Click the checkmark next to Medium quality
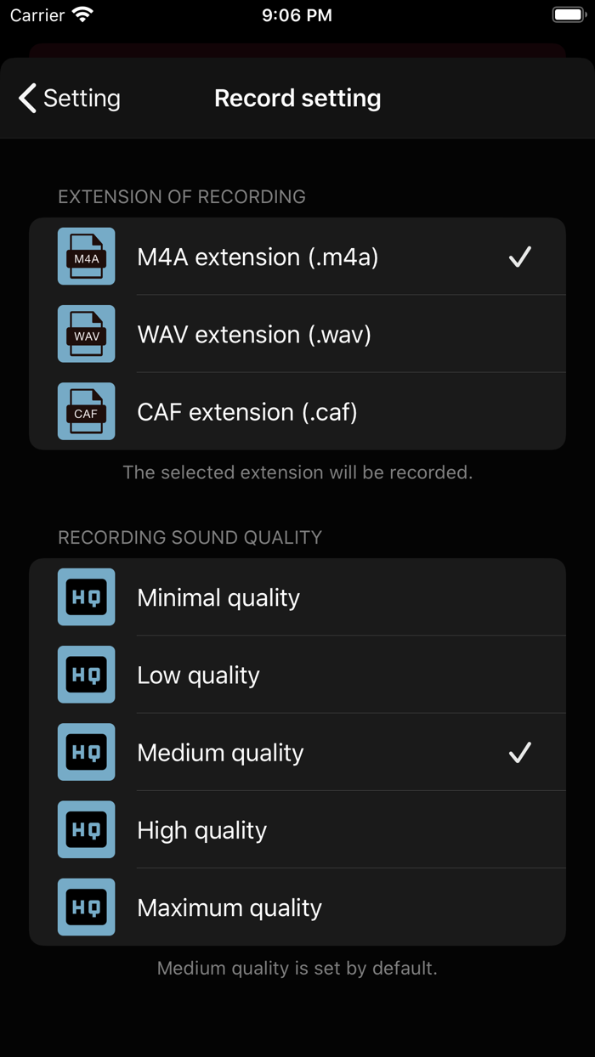The height and width of the screenshot is (1057, 595). (520, 752)
